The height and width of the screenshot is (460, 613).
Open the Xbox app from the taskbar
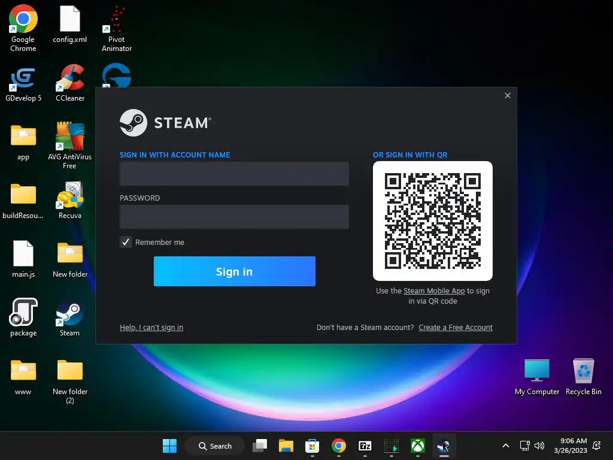(417, 446)
